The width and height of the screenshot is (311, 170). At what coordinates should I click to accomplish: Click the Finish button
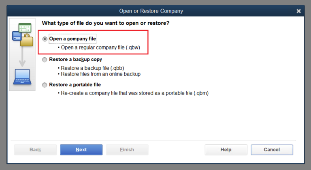coord(127,150)
